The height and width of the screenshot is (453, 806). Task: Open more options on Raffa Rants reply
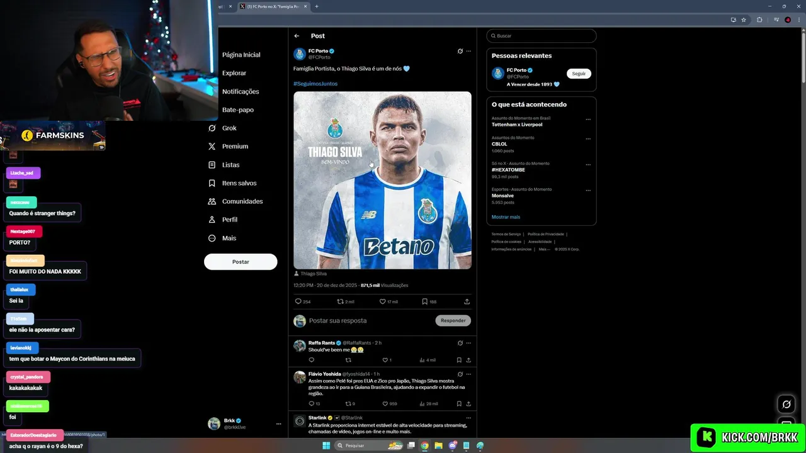[468, 343]
